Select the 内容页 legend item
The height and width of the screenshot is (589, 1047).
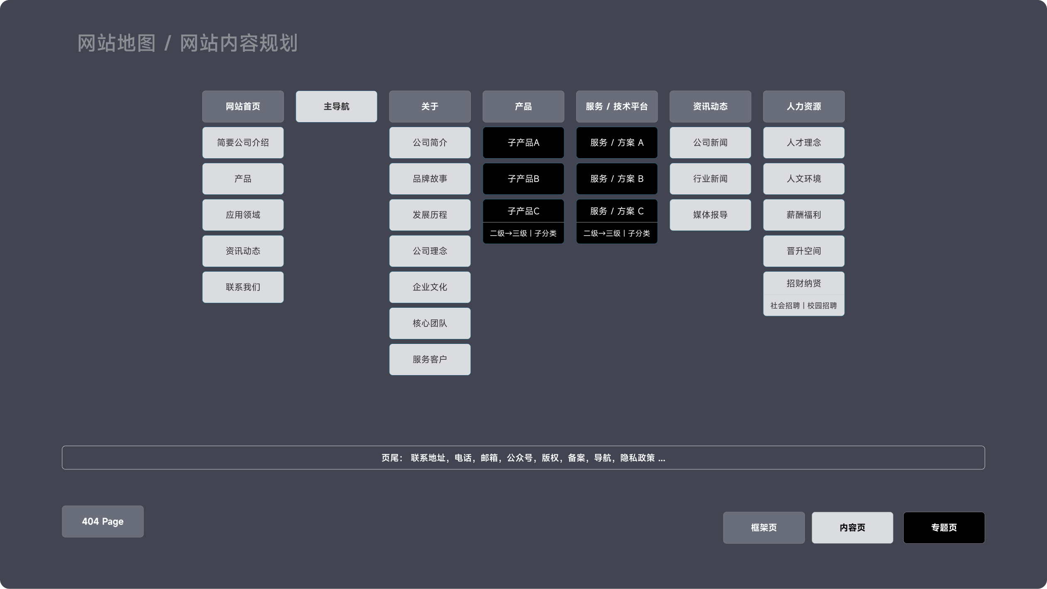[x=852, y=527]
